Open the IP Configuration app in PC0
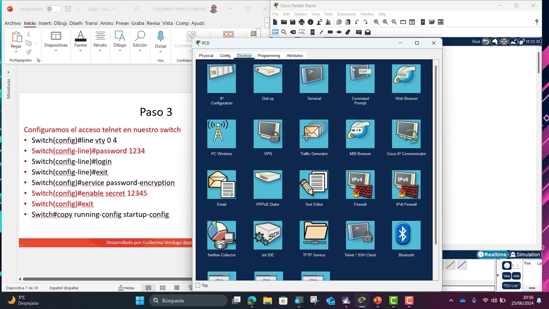 point(221,79)
